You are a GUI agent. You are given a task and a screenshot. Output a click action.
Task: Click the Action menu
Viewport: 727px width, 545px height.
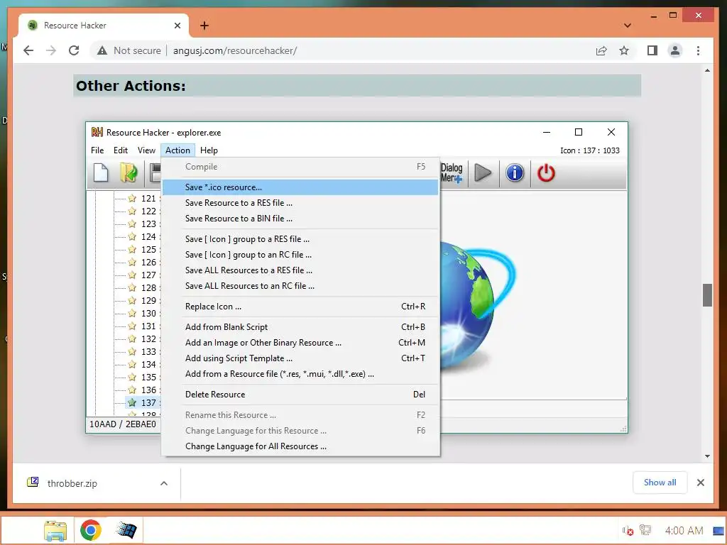[177, 150]
